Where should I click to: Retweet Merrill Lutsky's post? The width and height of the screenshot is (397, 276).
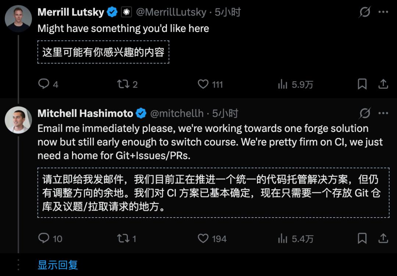tap(123, 85)
